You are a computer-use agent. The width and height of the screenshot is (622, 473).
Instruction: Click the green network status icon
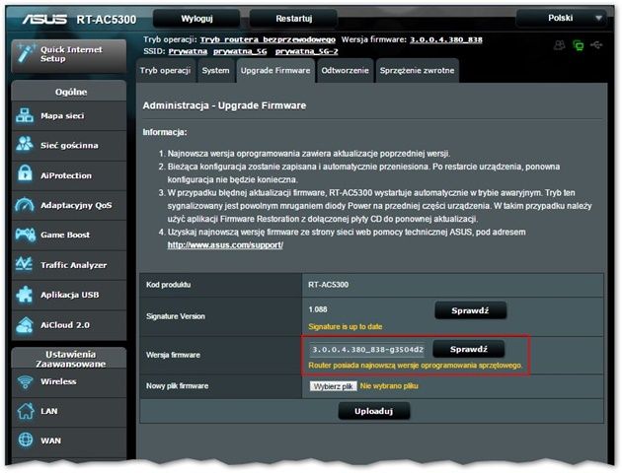point(579,45)
